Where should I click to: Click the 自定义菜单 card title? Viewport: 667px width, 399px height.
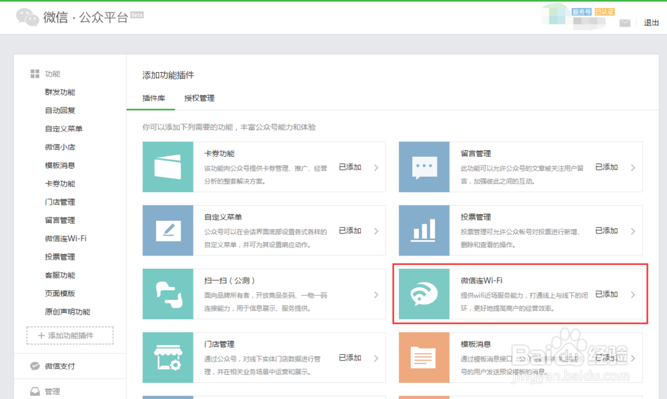(223, 217)
